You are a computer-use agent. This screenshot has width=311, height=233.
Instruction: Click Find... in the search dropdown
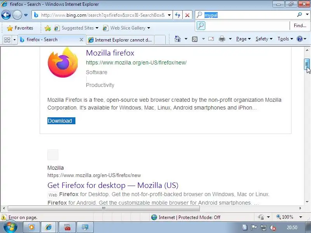[x=300, y=26]
